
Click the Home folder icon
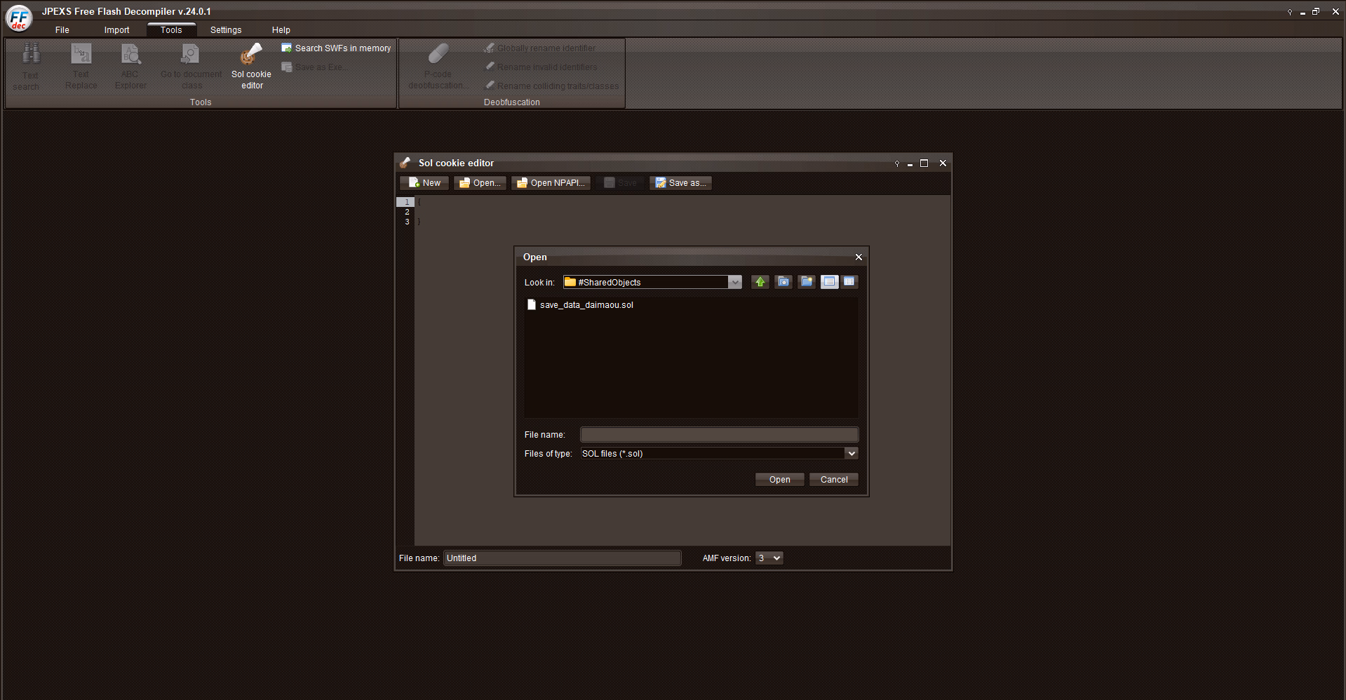[x=783, y=282]
